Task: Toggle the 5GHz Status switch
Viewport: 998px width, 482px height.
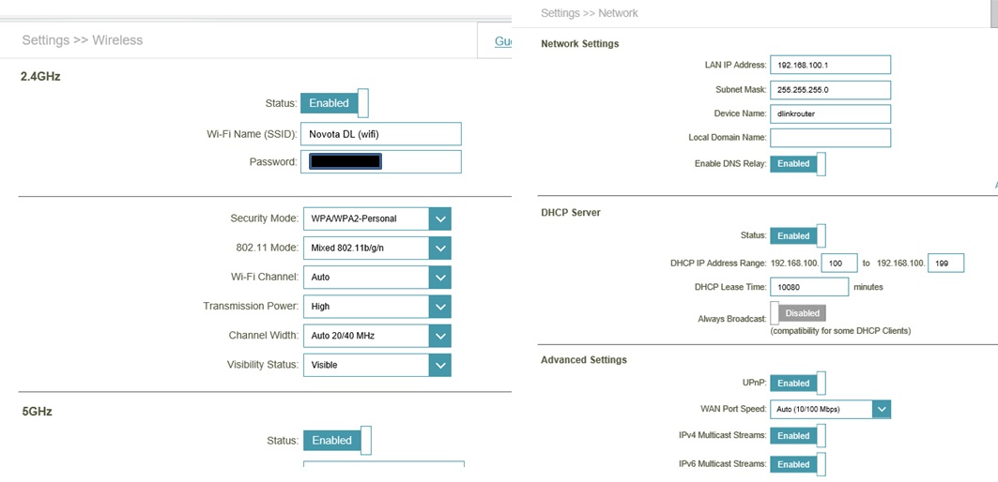Action: 337,441
